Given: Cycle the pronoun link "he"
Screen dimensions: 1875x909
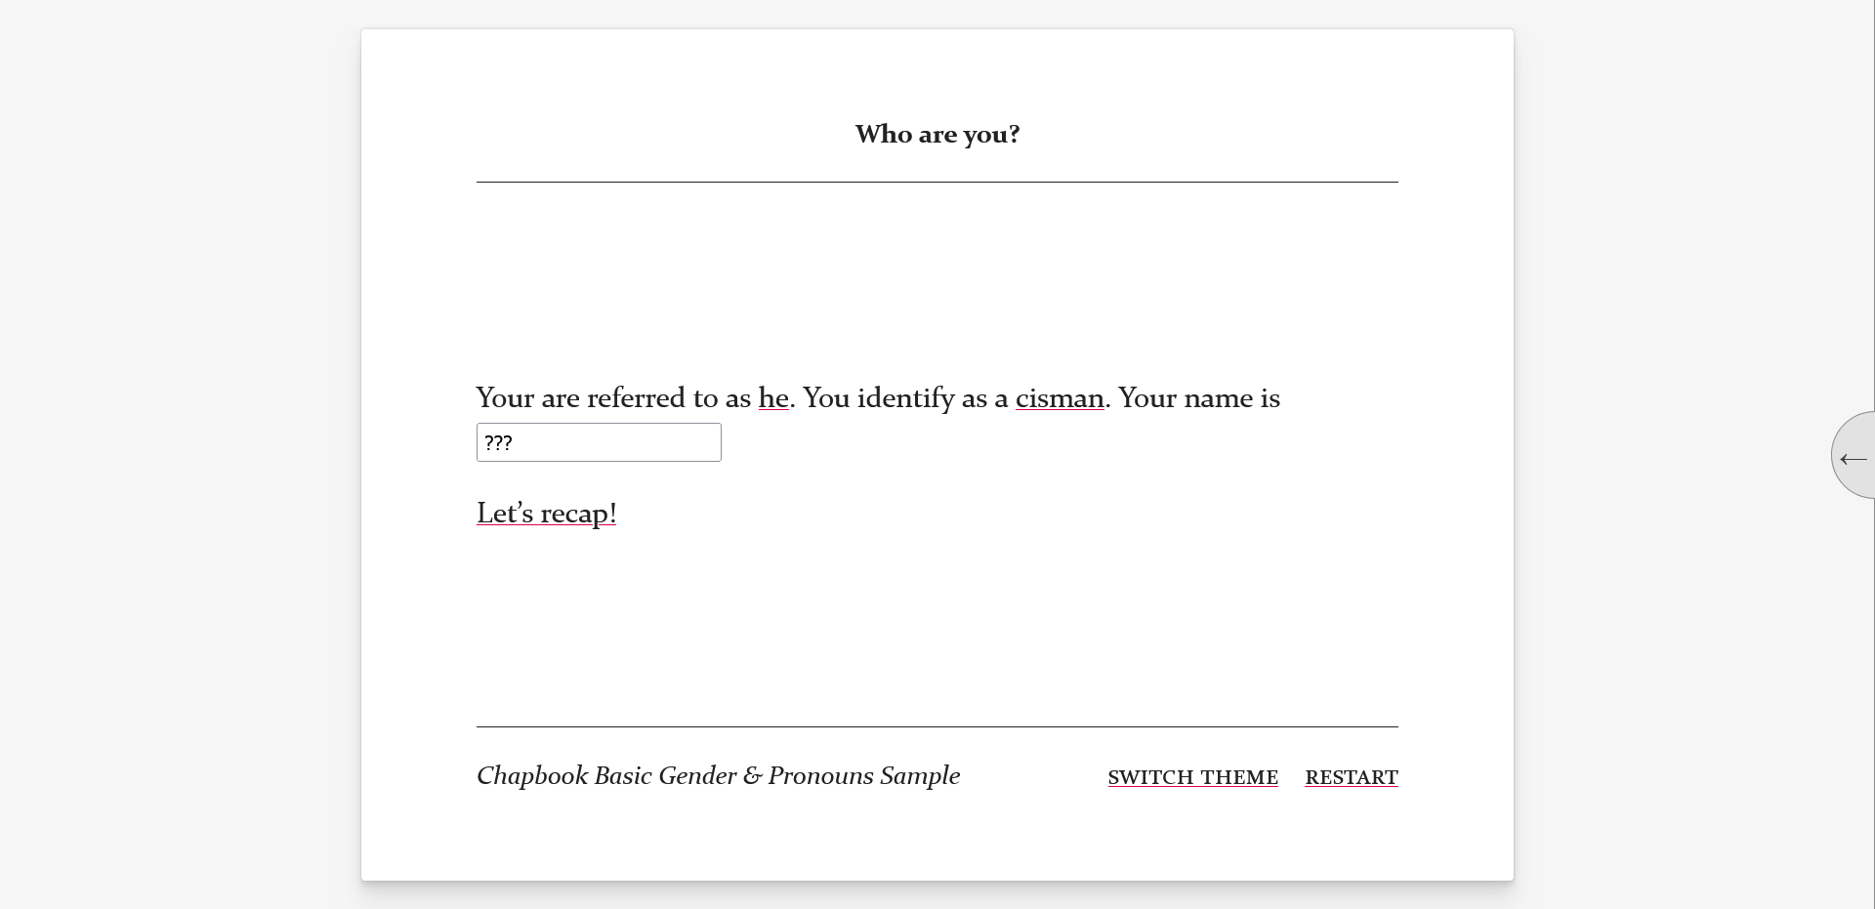Looking at the screenshot, I should (773, 398).
